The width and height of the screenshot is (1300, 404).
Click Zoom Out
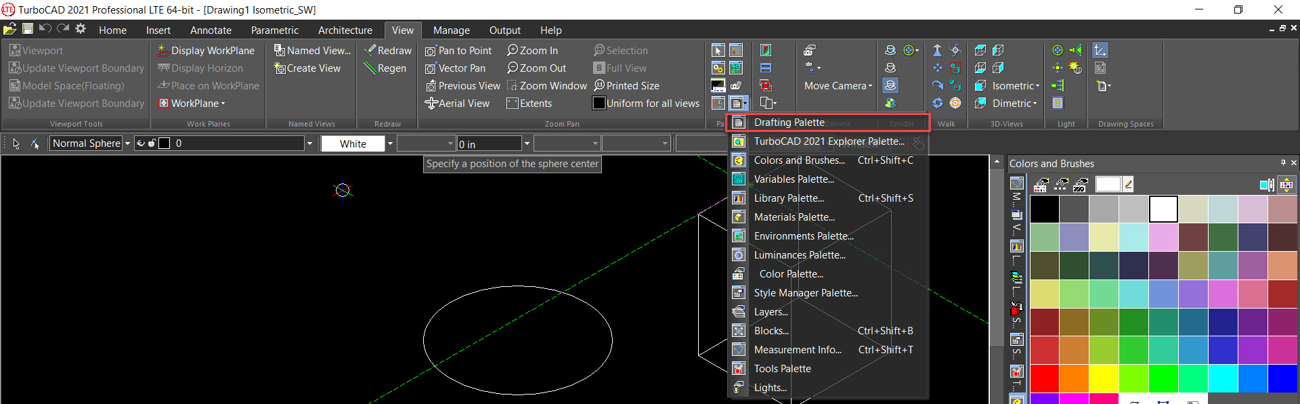536,68
